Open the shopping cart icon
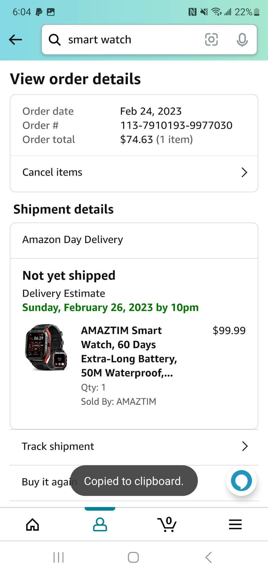Viewport: 268px width, 574px height. pyautogui.click(x=167, y=524)
